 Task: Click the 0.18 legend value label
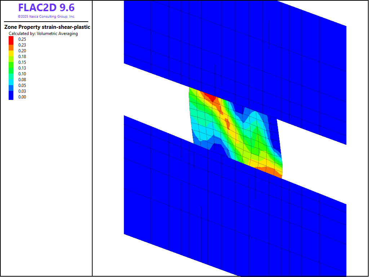pos(22,57)
